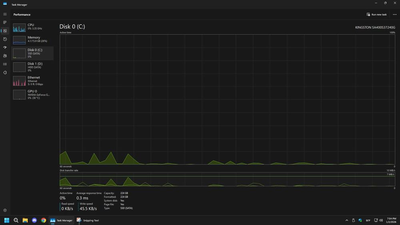The height and width of the screenshot is (225, 400).
Task: Select Disk 1 (D:) HDD entry
Action: pos(32,67)
